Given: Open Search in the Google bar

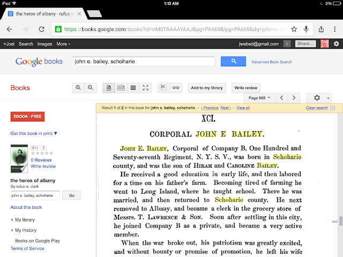Looking at the screenshot, I should pyautogui.click(x=26, y=44).
